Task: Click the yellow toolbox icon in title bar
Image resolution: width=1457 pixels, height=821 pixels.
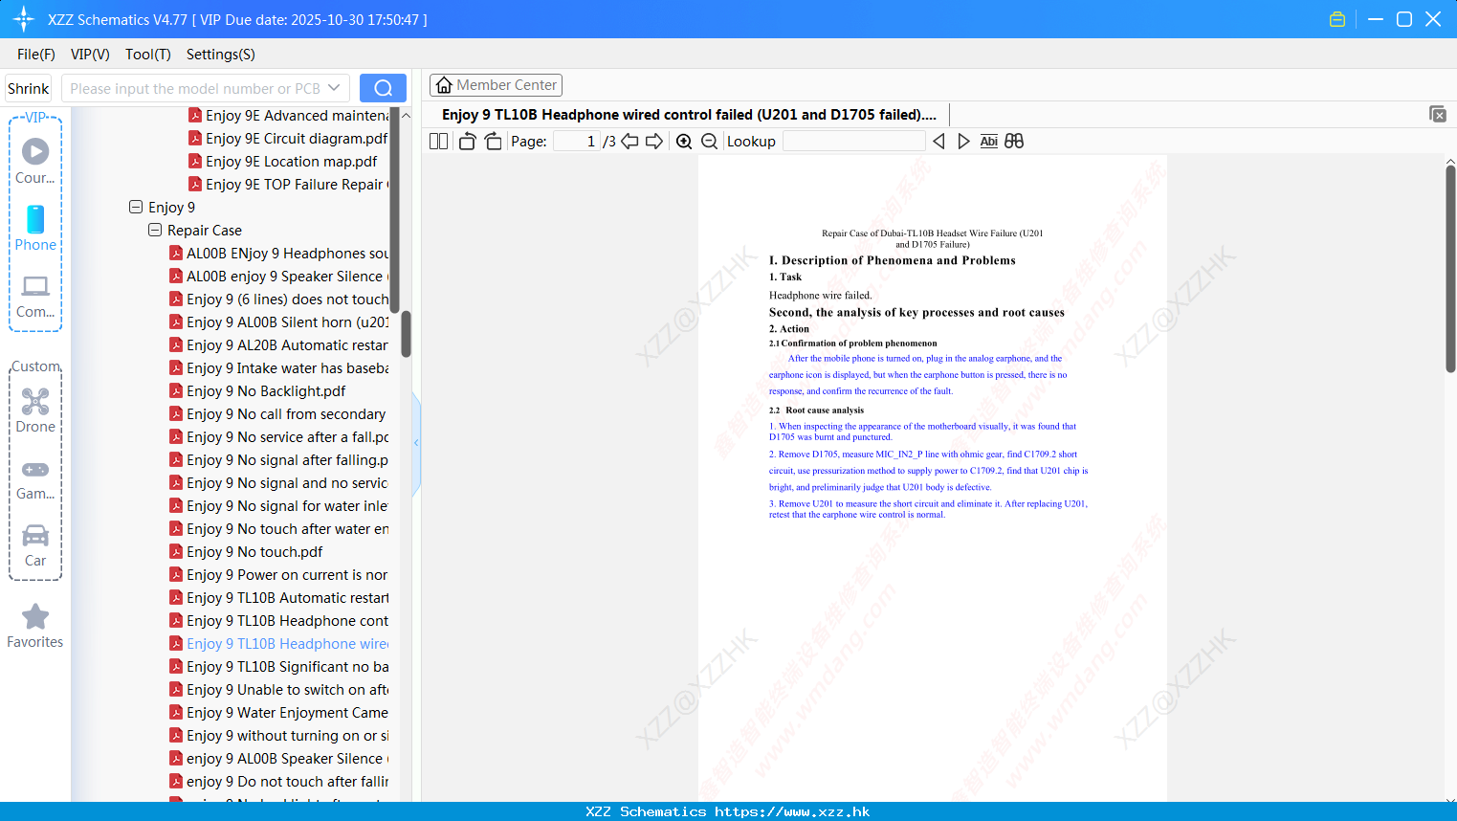Action: pyautogui.click(x=1337, y=19)
